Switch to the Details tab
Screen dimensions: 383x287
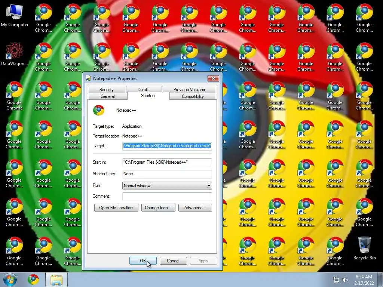pyautogui.click(x=143, y=90)
